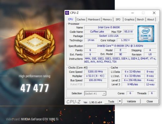The image size is (162, 124).
Task: Click the Ext. Model value 9E
Action: [x=121, y=54]
